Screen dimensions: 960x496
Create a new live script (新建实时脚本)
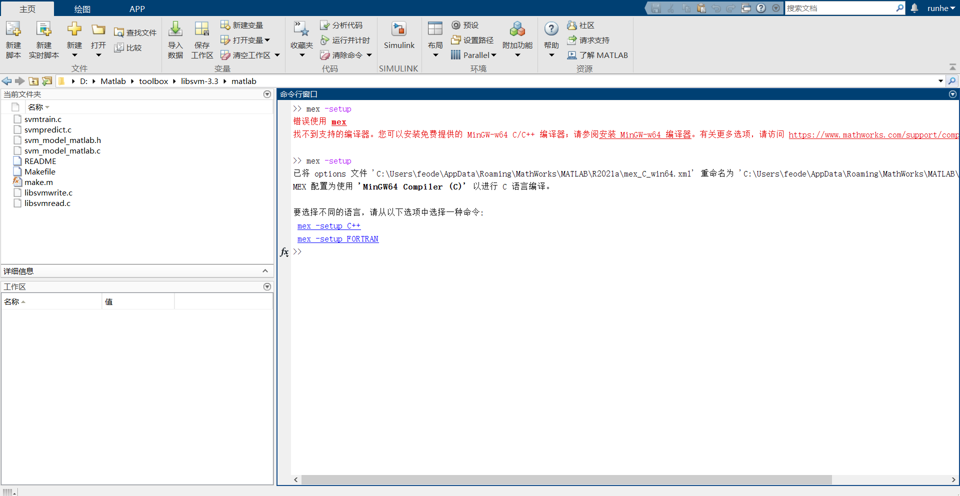pyautogui.click(x=44, y=40)
